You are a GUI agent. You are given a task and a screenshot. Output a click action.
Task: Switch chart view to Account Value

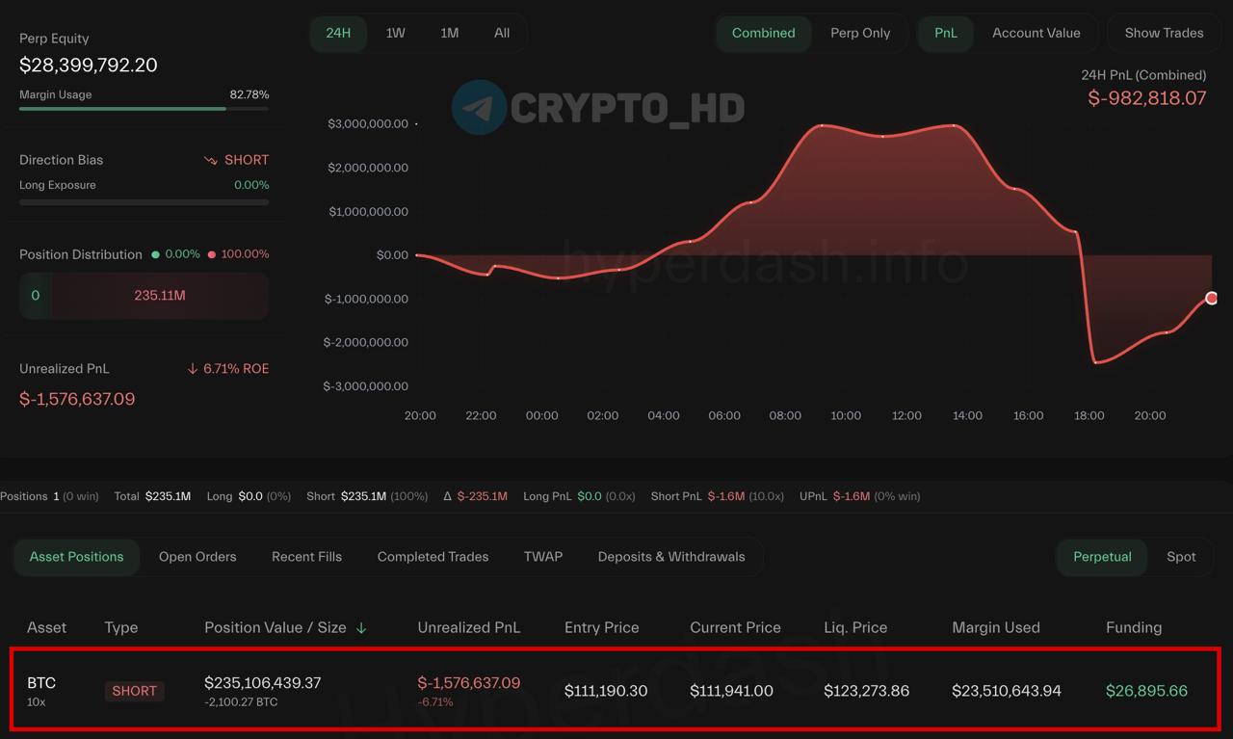(x=1036, y=33)
